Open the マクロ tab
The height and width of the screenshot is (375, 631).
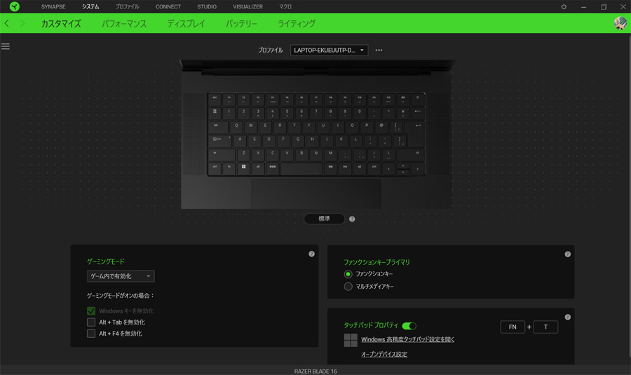285,7
